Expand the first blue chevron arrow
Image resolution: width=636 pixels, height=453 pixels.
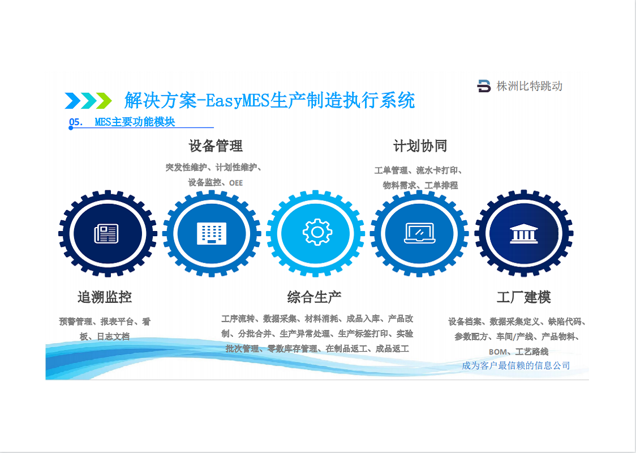point(72,101)
